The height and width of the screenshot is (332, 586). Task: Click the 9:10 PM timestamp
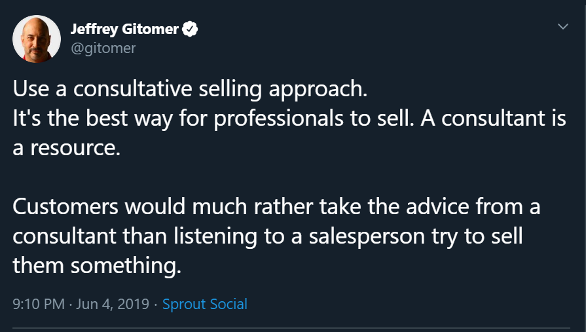pyautogui.click(x=39, y=304)
